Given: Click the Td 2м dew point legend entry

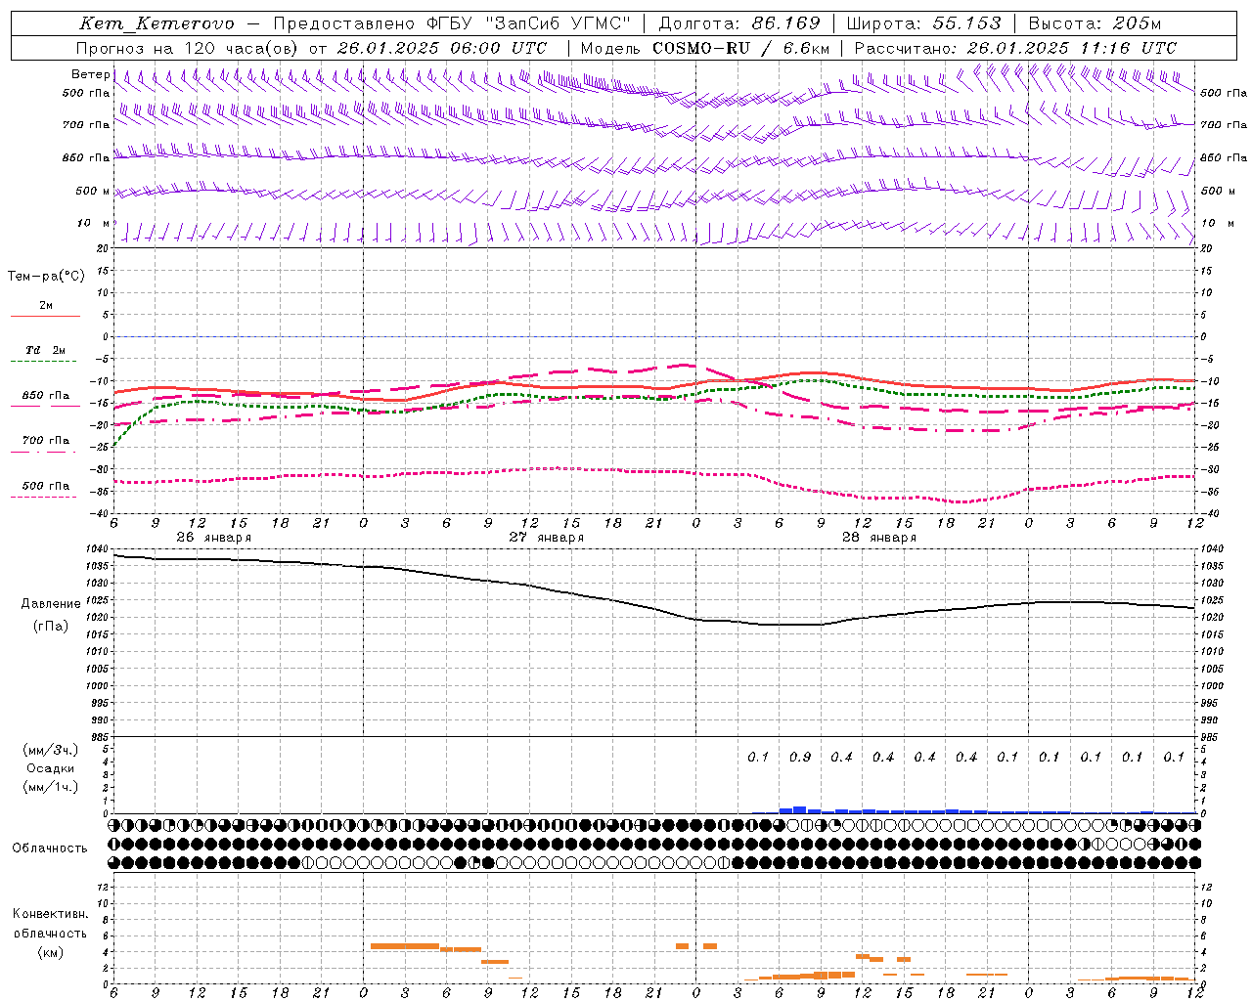Looking at the screenshot, I should 46,350.
